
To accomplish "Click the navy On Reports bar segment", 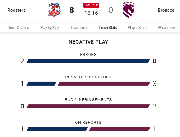I will [57, 129].
